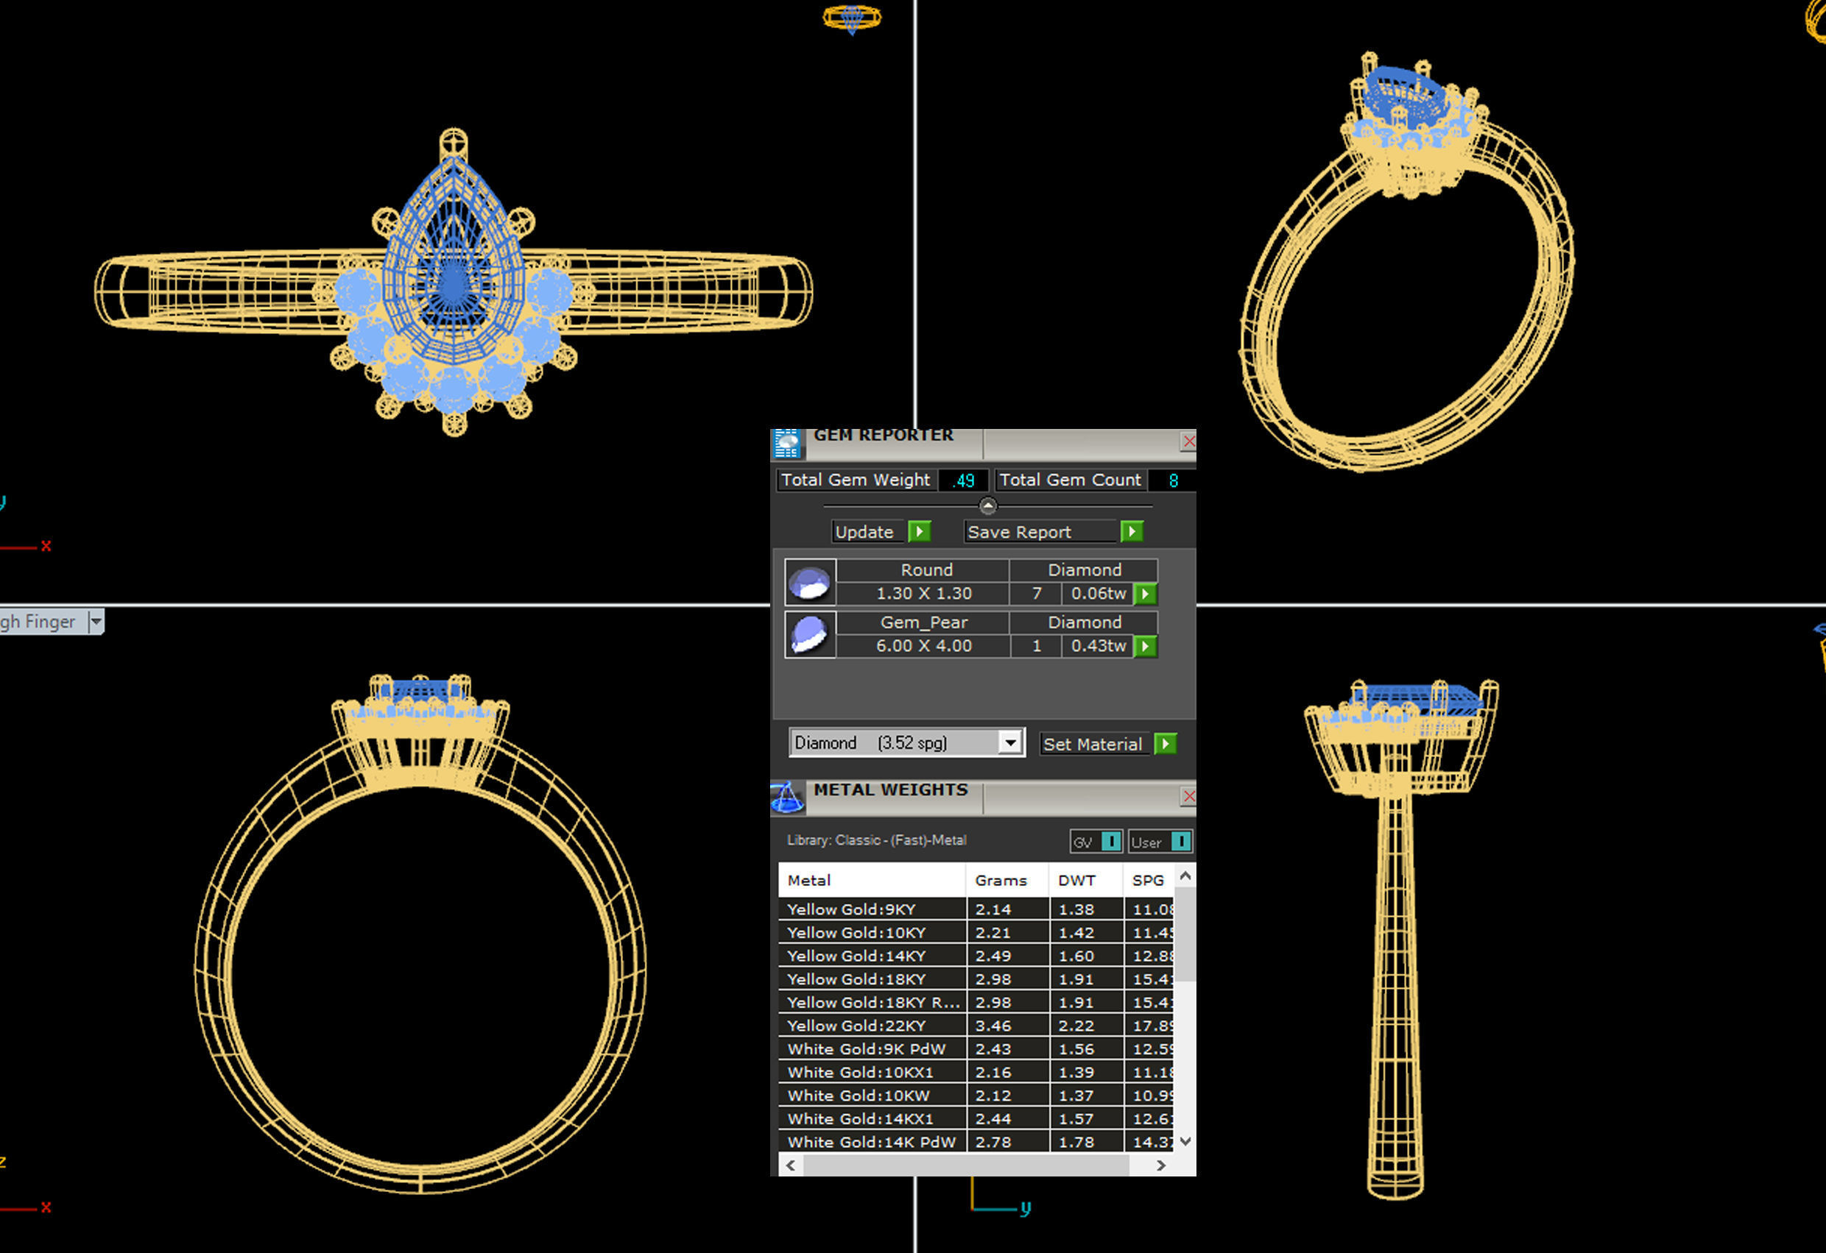This screenshot has width=1826, height=1253.
Task: Select the Yellow Gold:9KY row
Action: click(x=976, y=909)
